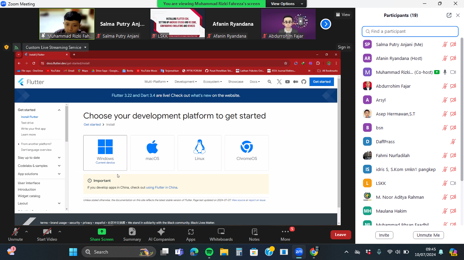
Task: Open Custom Live Streaming Service dropdown
Action: [x=56, y=47]
